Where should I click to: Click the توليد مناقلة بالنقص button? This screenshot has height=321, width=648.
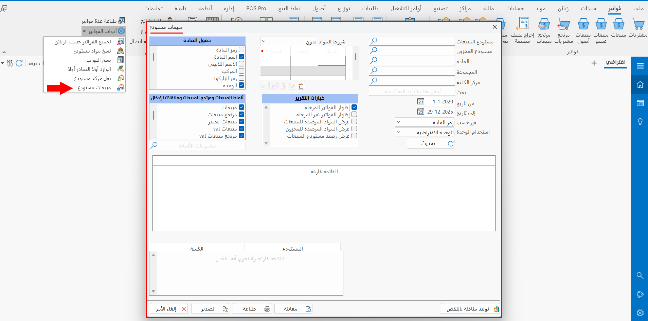point(470,308)
